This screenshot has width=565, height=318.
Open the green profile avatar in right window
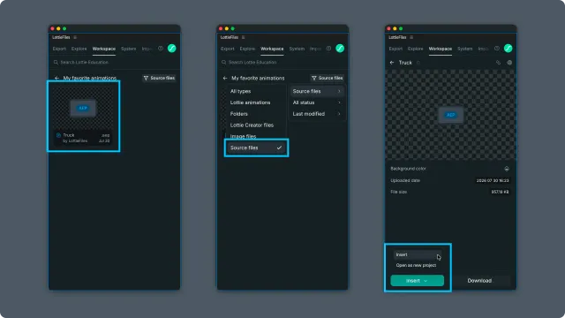pos(508,49)
